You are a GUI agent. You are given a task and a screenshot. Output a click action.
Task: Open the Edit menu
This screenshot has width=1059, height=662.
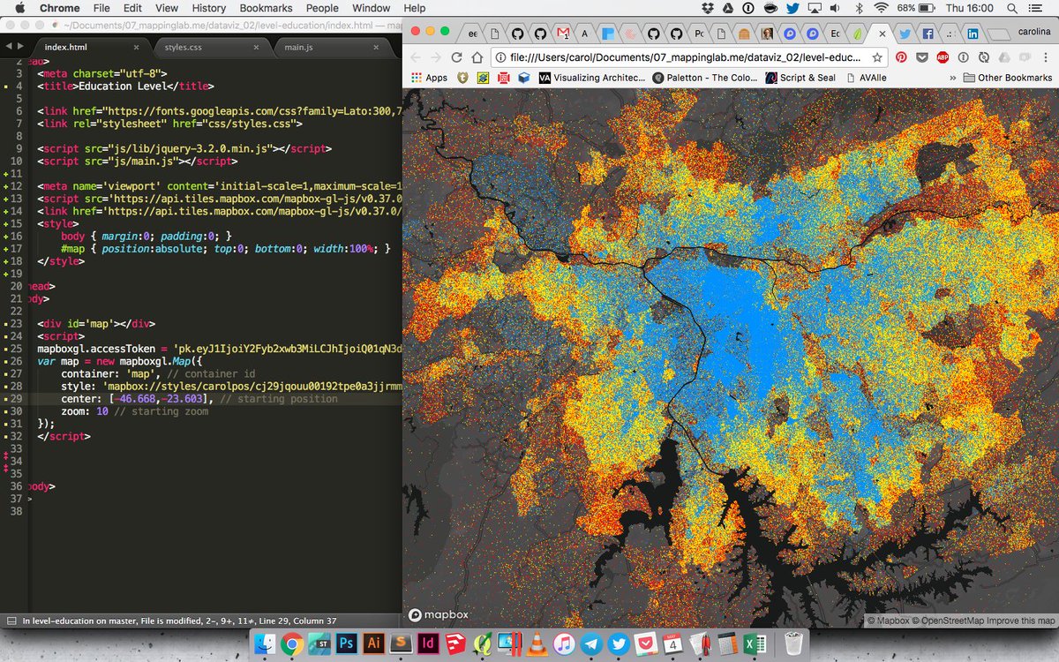pos(132,8)
